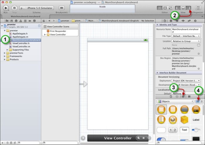Select MainStoryboard.storyboard in project navigator
This screenshot has width=205, height=145.
coord(26,40)
